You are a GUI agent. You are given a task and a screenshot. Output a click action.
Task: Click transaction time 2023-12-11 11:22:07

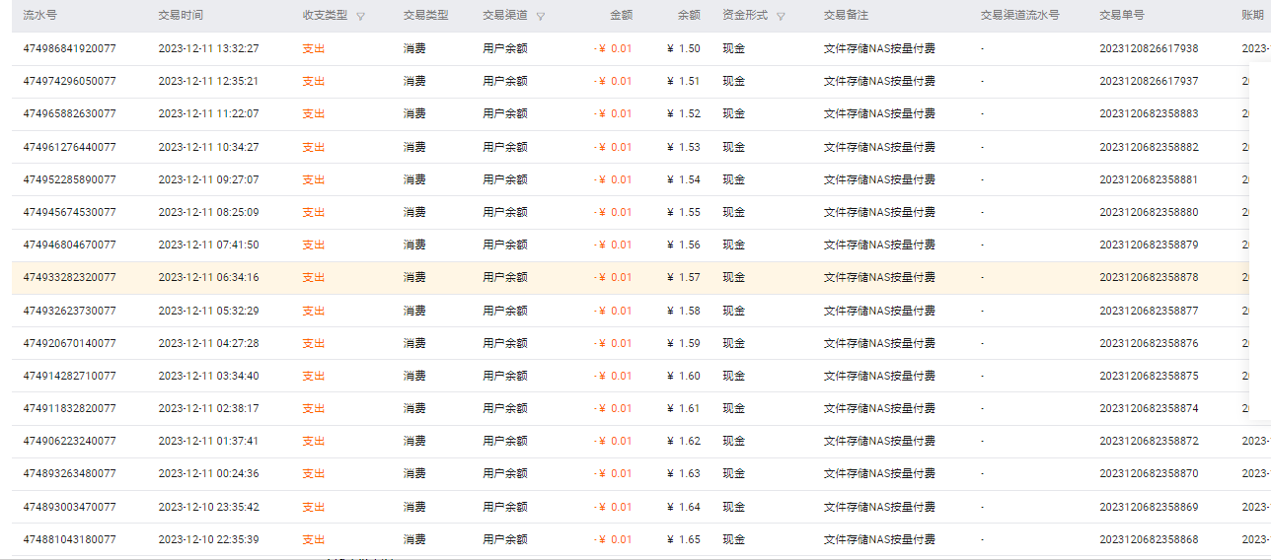(208, 114)
